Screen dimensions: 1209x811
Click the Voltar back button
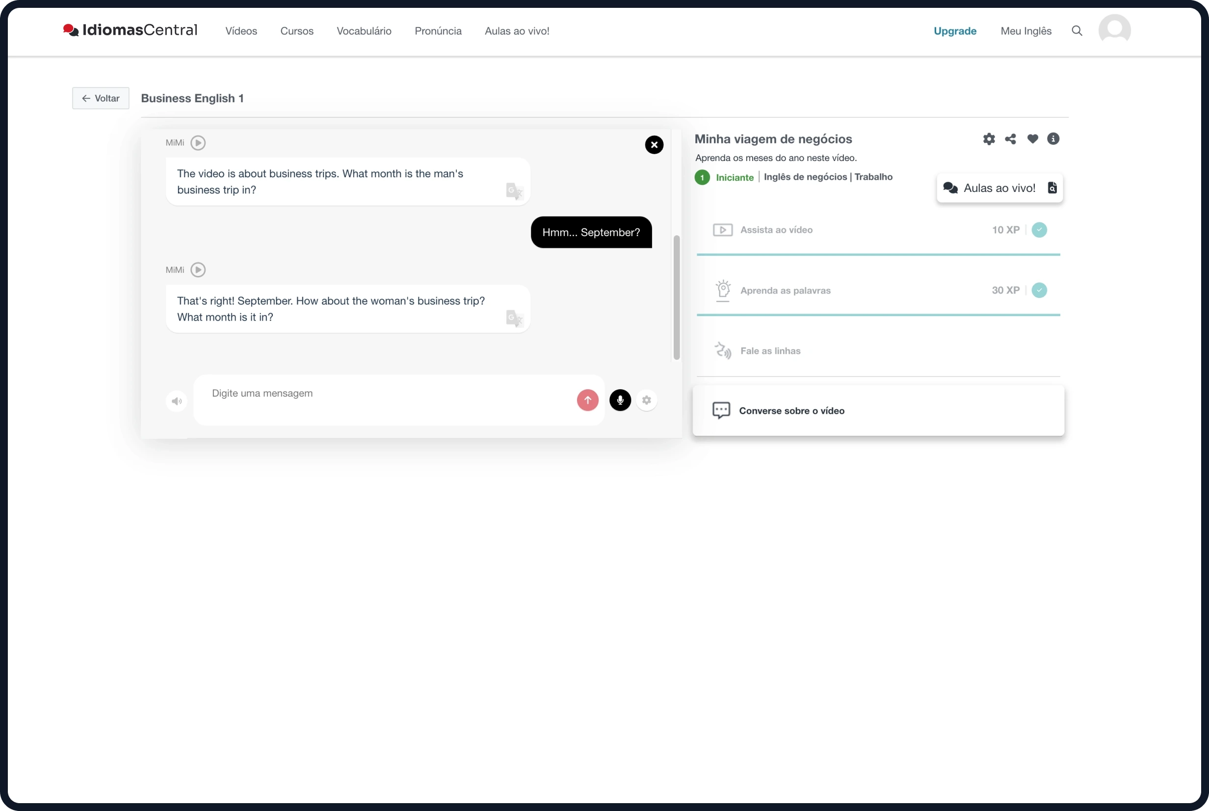click(x=101, y=98)
